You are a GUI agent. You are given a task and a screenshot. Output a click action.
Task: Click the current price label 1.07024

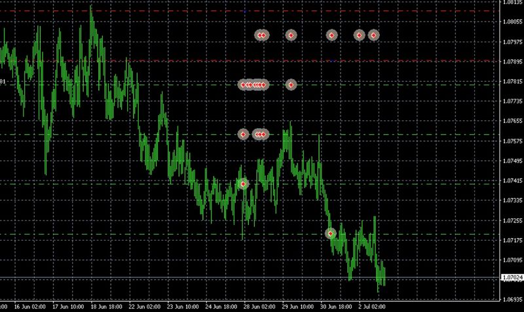(512, 277)
